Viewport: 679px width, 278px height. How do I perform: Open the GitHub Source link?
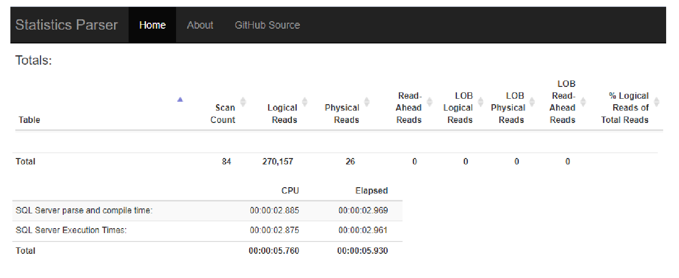tap(267, 25)
